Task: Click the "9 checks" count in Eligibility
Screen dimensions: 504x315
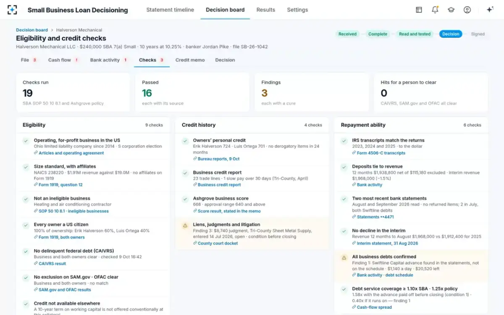Action: 154,125
